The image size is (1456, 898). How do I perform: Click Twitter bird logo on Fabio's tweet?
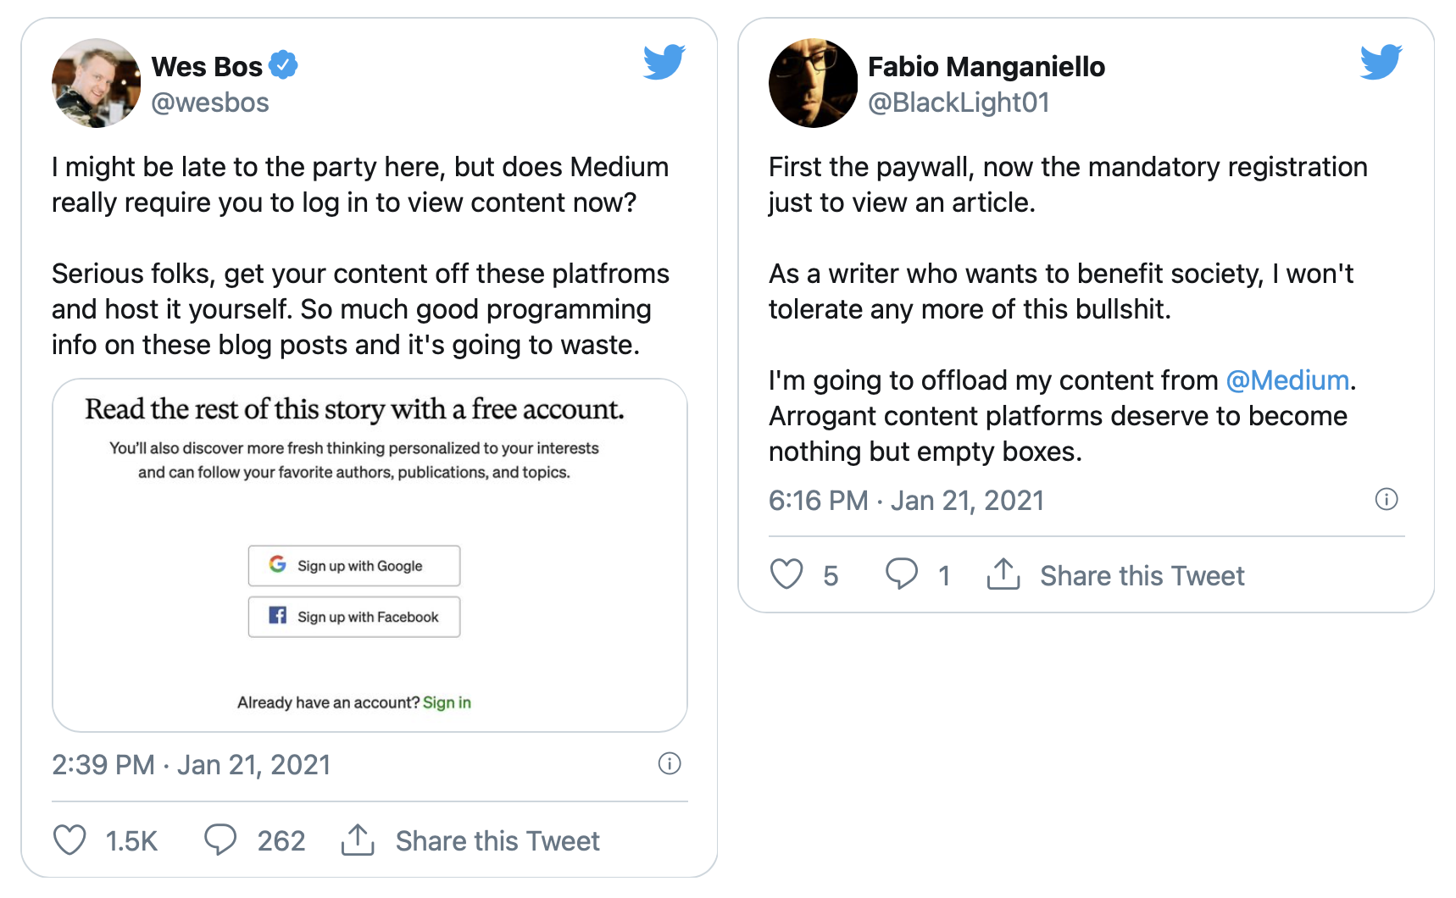point(1381,62)
